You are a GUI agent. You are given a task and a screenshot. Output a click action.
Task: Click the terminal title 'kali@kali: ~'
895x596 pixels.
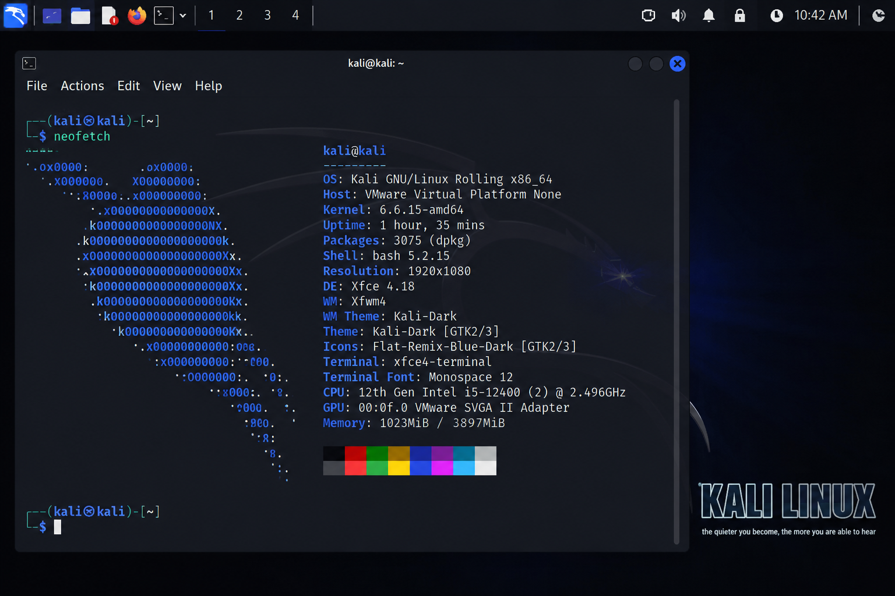(x=376, y=63)
